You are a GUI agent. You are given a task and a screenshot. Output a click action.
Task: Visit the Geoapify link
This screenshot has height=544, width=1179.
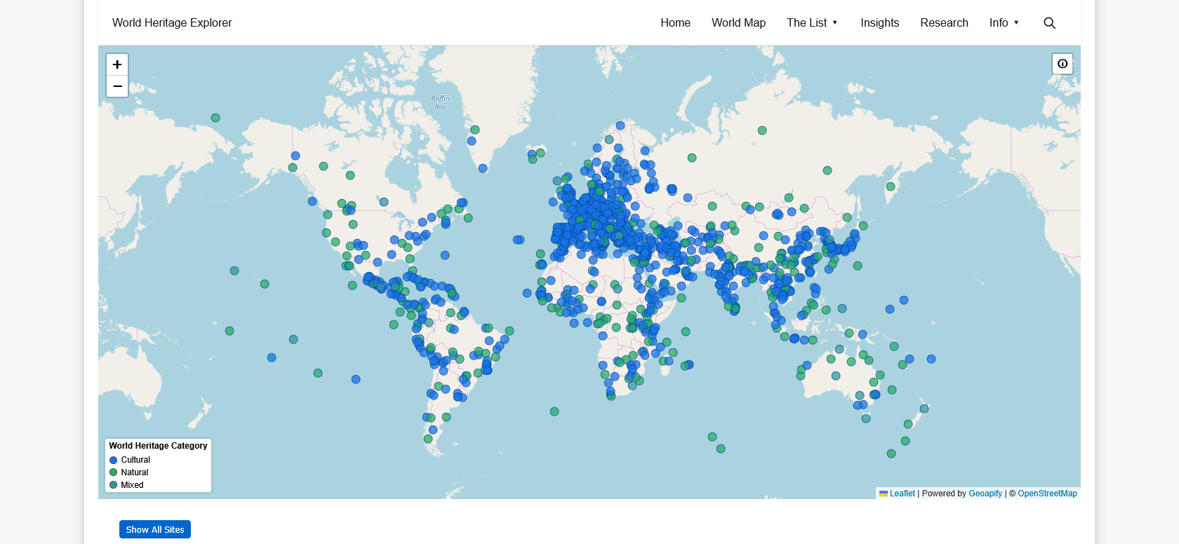tap(985, 494)
